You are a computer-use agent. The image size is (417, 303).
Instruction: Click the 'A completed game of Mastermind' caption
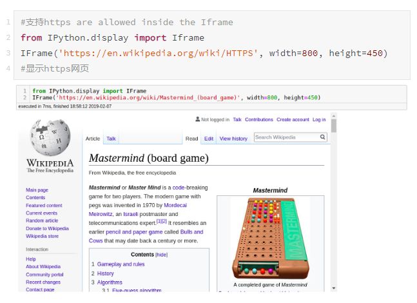click(x=270, y=285)
